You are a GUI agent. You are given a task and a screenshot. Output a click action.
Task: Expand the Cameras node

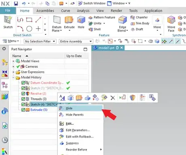pos(13,66)
